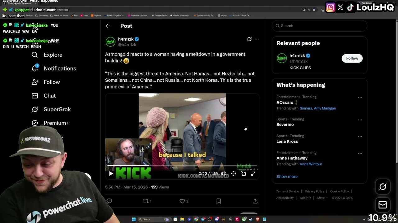The width and height of the screenshot is (398, 223).
Task: Bookmark this page with star icon
Action: coord(314,10)
